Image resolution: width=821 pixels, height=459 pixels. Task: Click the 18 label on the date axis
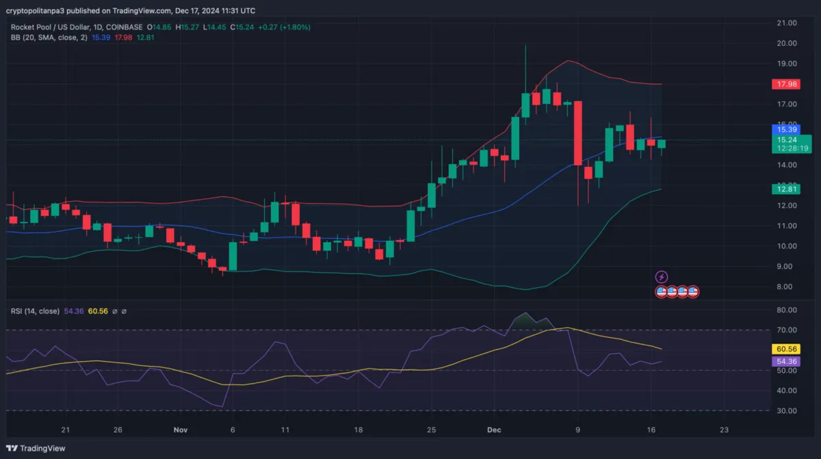point(358,430)
